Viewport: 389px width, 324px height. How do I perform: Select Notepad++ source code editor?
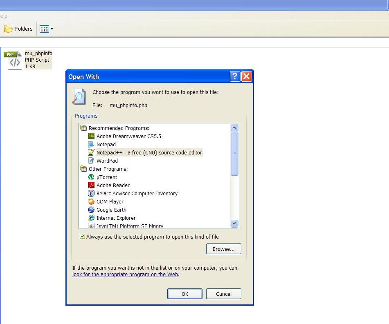[x=149, y=152]
